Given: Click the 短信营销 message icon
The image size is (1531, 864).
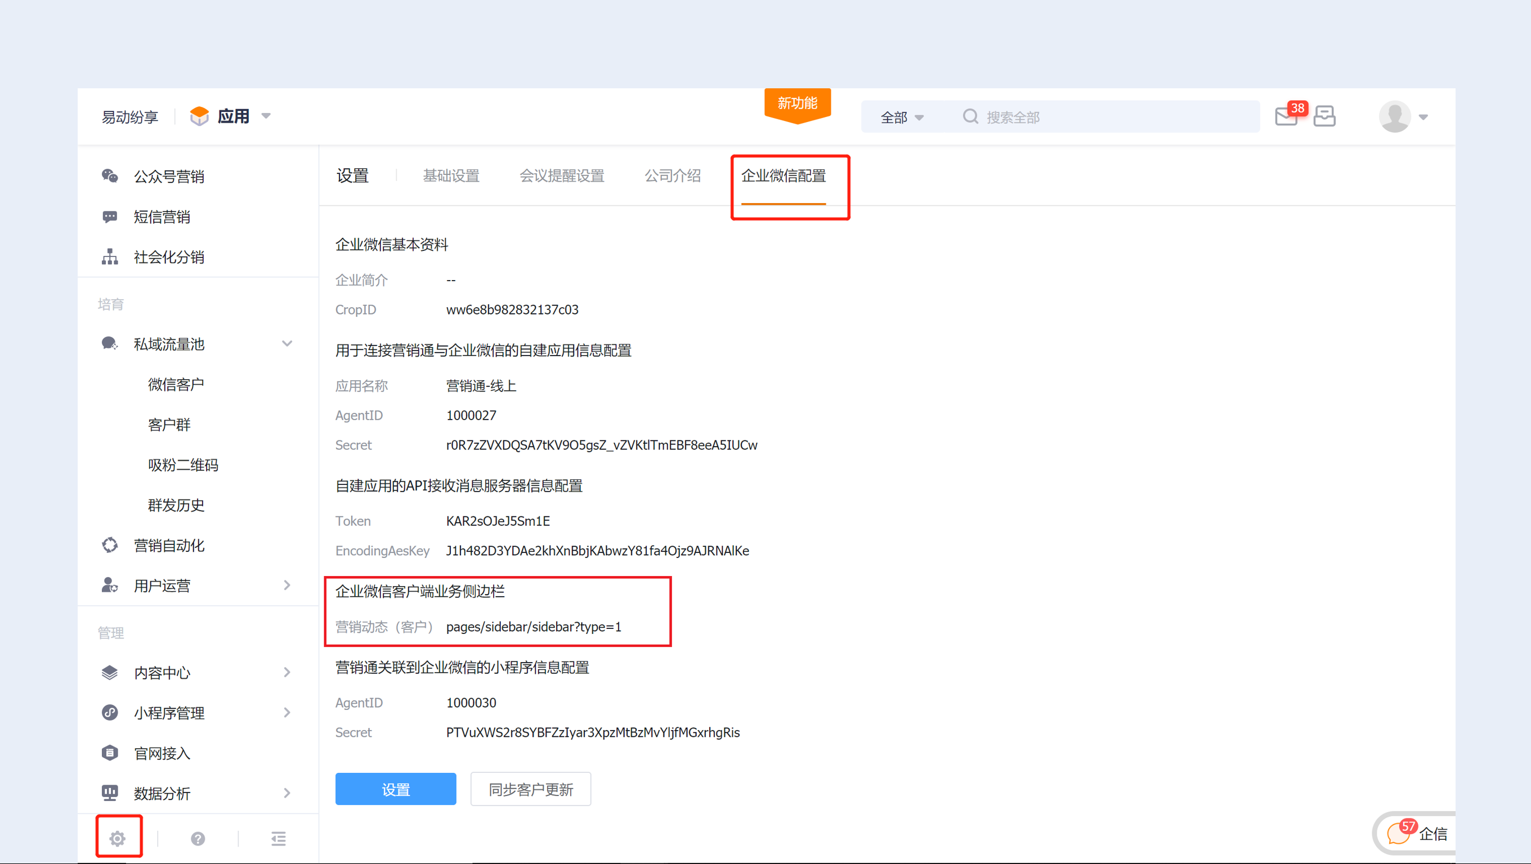Looking at the screenshot, I should coord(110,217).
